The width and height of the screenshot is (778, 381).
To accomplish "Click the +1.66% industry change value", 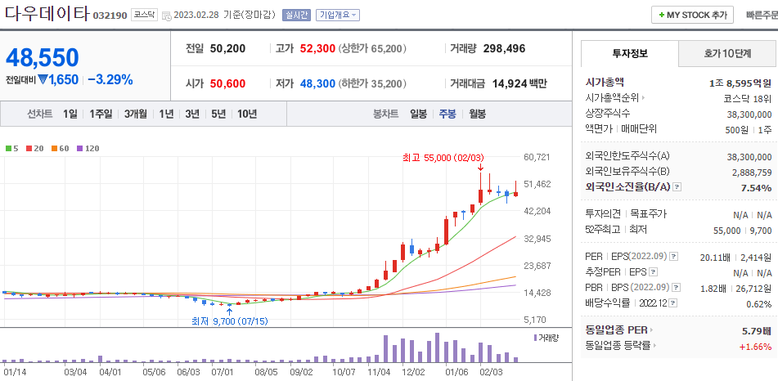I will pos(756,346).
